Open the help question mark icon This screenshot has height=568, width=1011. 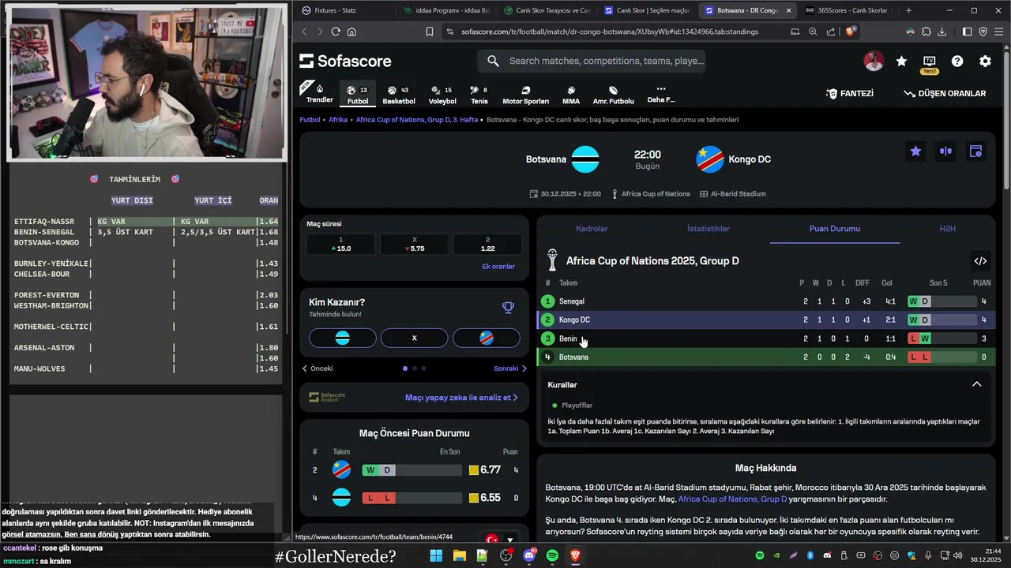(957, 61)
